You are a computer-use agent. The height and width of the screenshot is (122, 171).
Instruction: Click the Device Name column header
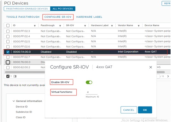coord(152,25)
